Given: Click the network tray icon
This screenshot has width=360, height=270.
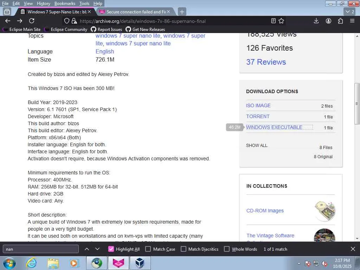Looking at the screenshot, I should click(316, 264).
